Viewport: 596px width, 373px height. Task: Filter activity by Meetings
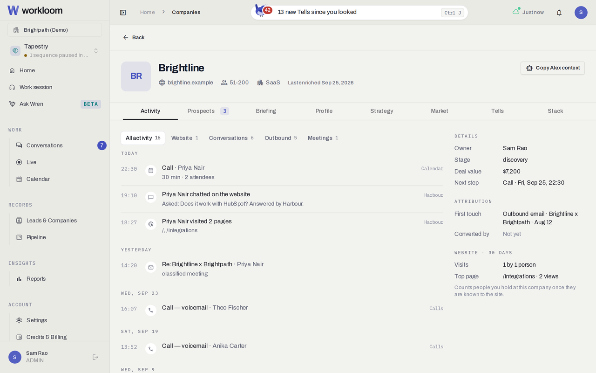323,138
